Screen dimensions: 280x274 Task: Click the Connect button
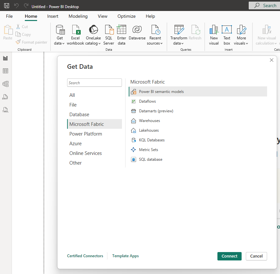click(229, 256)
